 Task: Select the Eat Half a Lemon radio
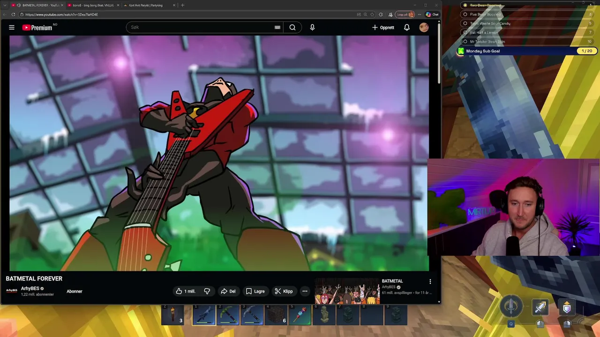point(465,32)
